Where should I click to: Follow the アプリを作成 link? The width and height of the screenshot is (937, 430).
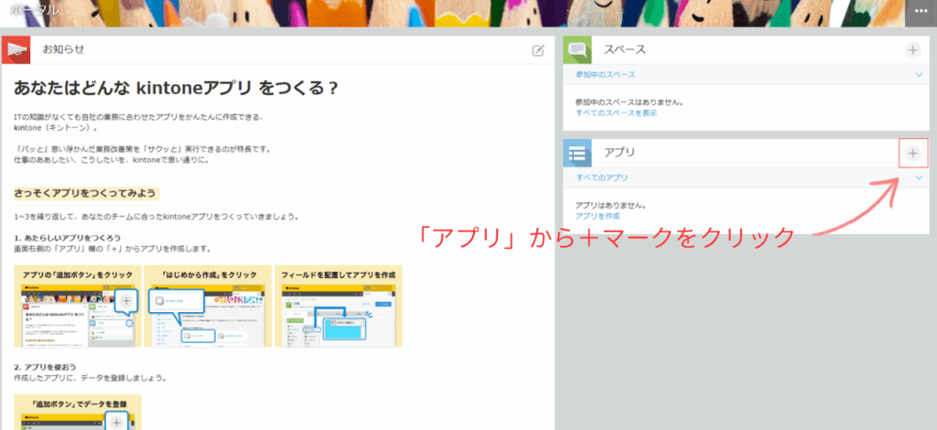(x=598, y=216)
